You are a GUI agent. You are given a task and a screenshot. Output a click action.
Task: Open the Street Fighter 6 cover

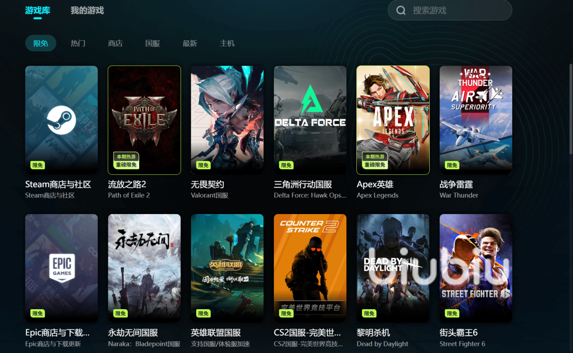coord(476,268)
